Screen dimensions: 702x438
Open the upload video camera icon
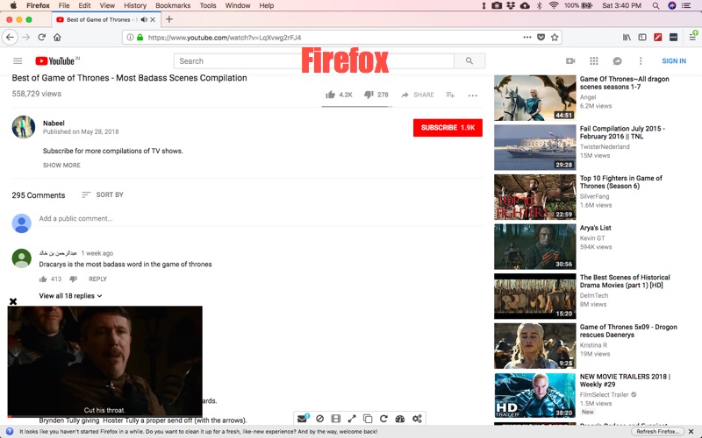click(570, 60)
